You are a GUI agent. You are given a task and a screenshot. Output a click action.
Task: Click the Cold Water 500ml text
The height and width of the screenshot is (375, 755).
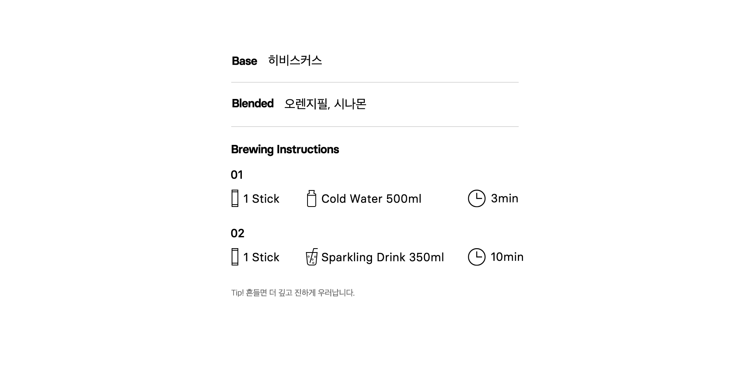point(371,199)
